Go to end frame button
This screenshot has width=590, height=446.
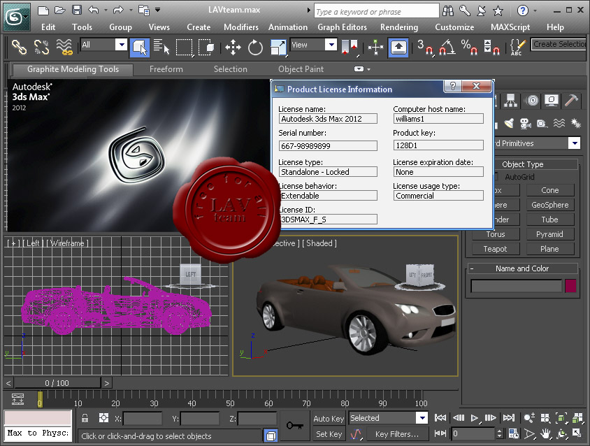(509, 418)
